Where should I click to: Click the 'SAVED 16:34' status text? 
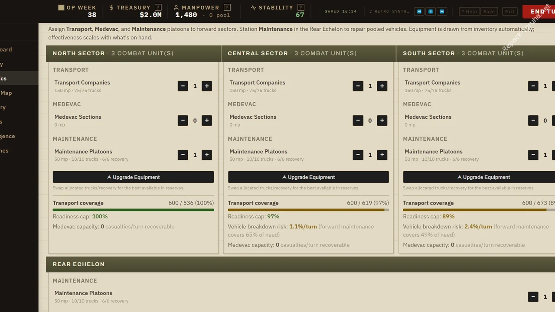pos(340,11)
